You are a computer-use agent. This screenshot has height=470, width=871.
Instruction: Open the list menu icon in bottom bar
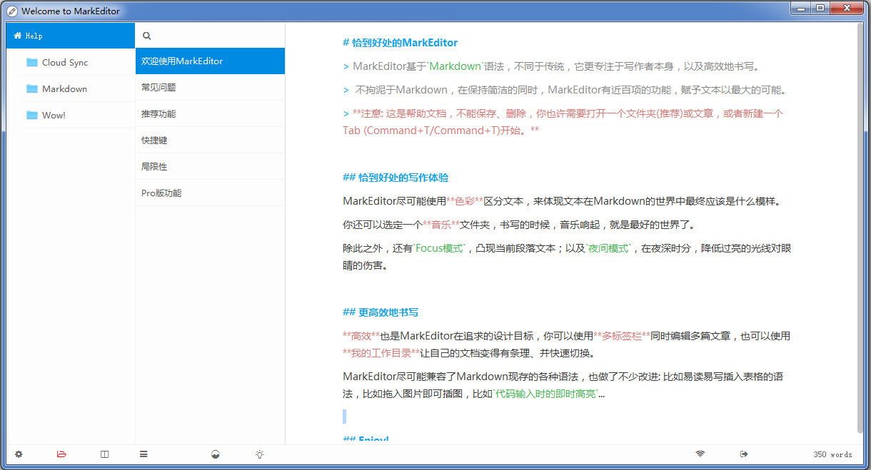click(x=143, y=454)
